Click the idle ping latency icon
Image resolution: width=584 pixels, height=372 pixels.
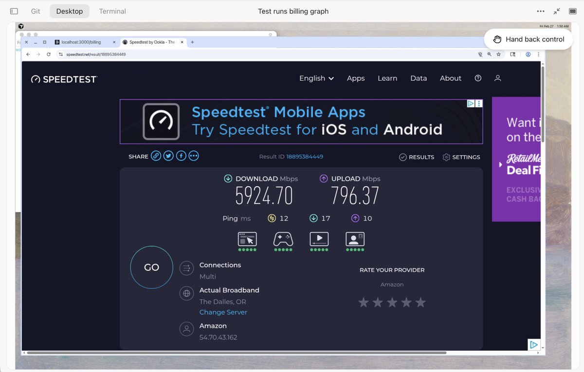coord(272,218)
